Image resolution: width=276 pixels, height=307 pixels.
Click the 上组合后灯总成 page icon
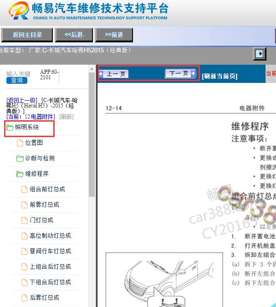point(25,266)
